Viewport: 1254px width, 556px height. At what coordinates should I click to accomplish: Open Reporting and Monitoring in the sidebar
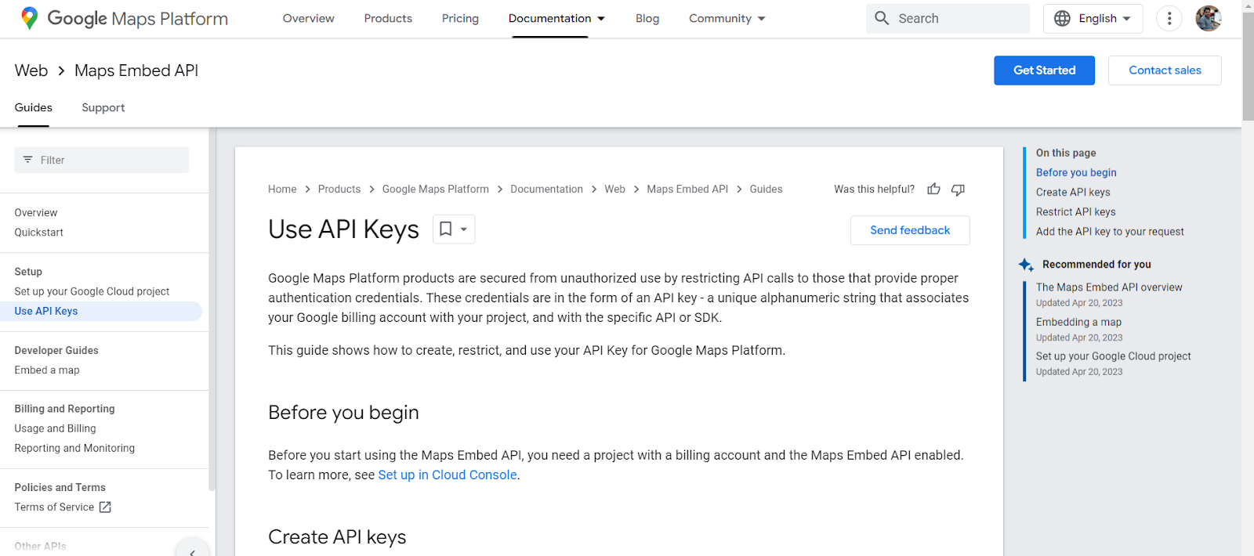(x=74, y=448)
